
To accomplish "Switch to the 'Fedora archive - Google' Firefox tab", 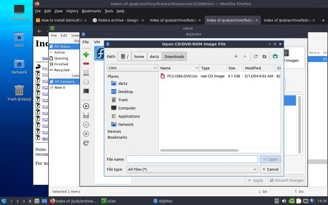I will [x=118, y=20].
